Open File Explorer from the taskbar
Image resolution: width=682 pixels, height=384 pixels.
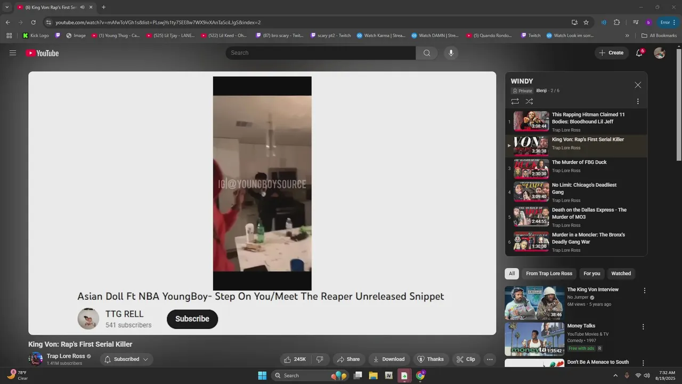click(x=373, y=375)
